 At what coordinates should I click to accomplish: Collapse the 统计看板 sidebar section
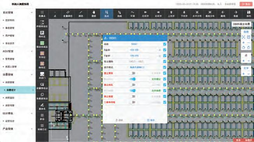[x=32, y=113]
